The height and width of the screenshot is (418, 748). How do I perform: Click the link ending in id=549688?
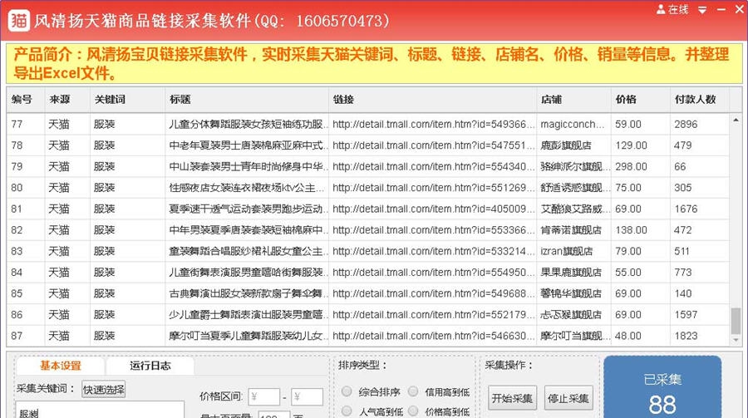[x=433, y=293]
